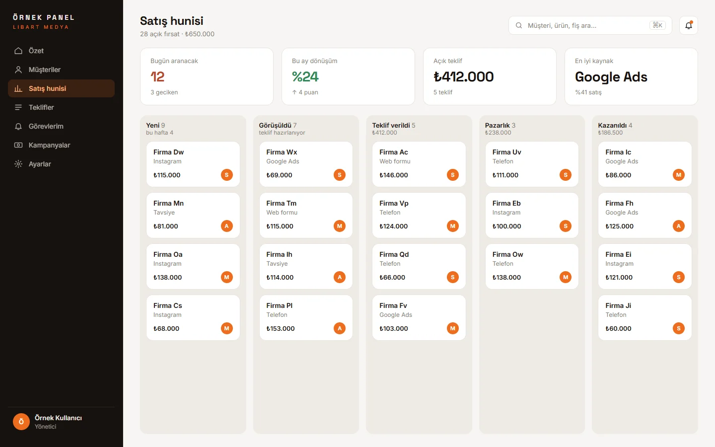Image resolution: width=715 pixels, height=447 pixels.
Task: Click the Kampanyalar money icon
Action: tap(18, 145)
